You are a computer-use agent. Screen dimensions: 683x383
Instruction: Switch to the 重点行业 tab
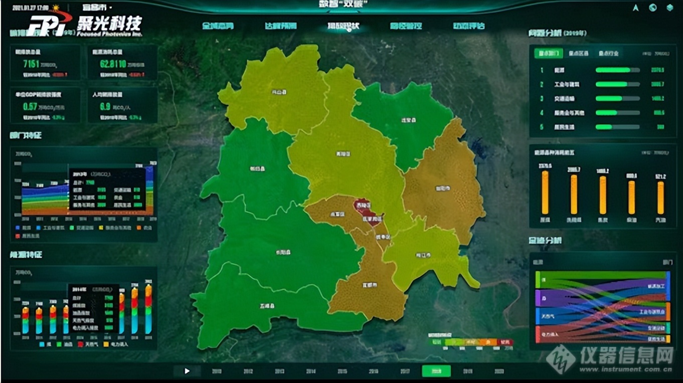click(x=608, y=53)
